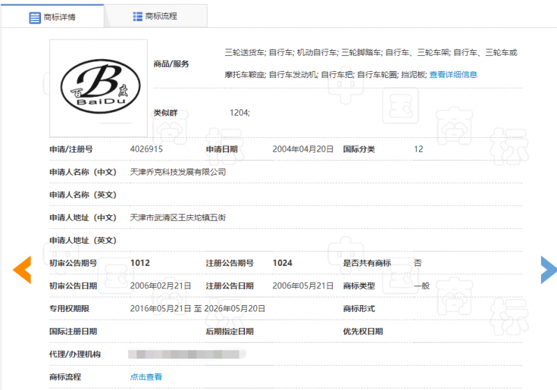Click the 商标流程 row label near the bottom
The image size is (557, 390).
pos(65,377)
